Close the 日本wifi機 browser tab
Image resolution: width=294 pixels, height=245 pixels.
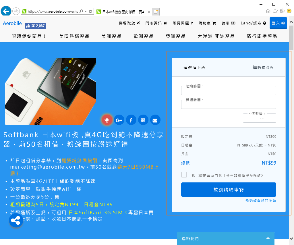click(x=149, y=12)
